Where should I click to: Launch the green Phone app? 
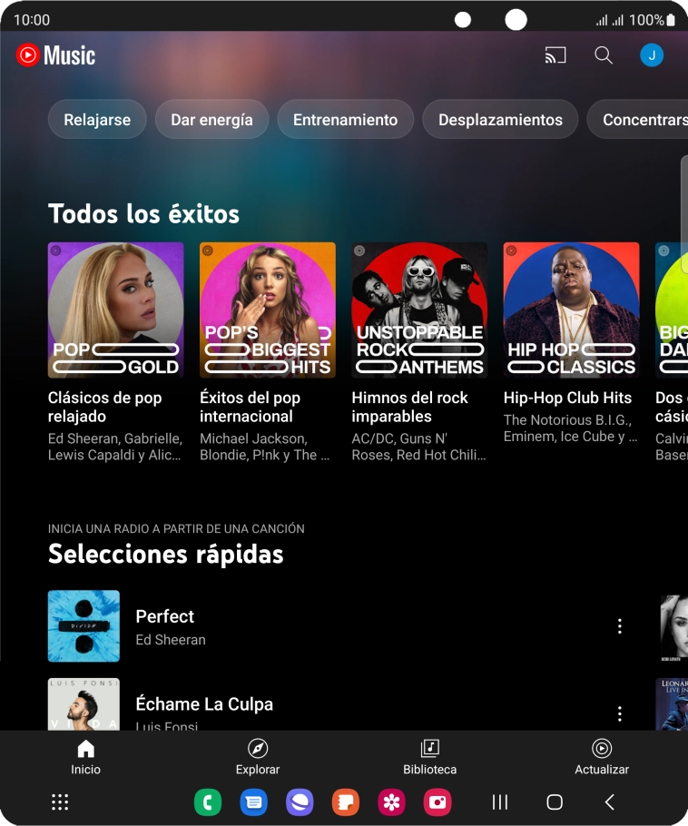point(208,801)
